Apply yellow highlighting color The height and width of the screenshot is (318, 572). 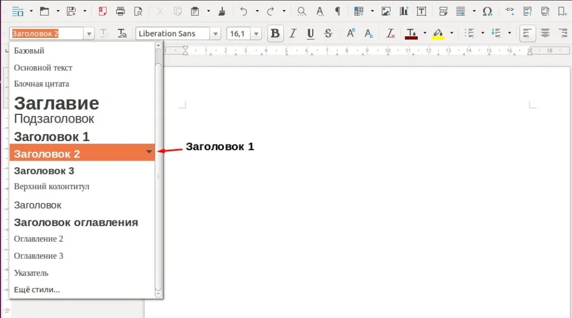pos(438,33)
